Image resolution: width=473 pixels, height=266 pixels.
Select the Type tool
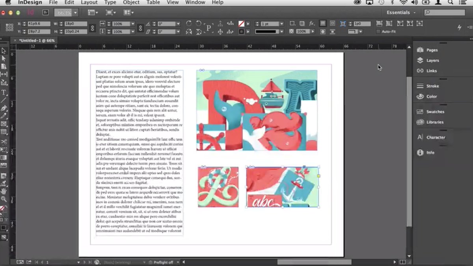tap(4, 92)
